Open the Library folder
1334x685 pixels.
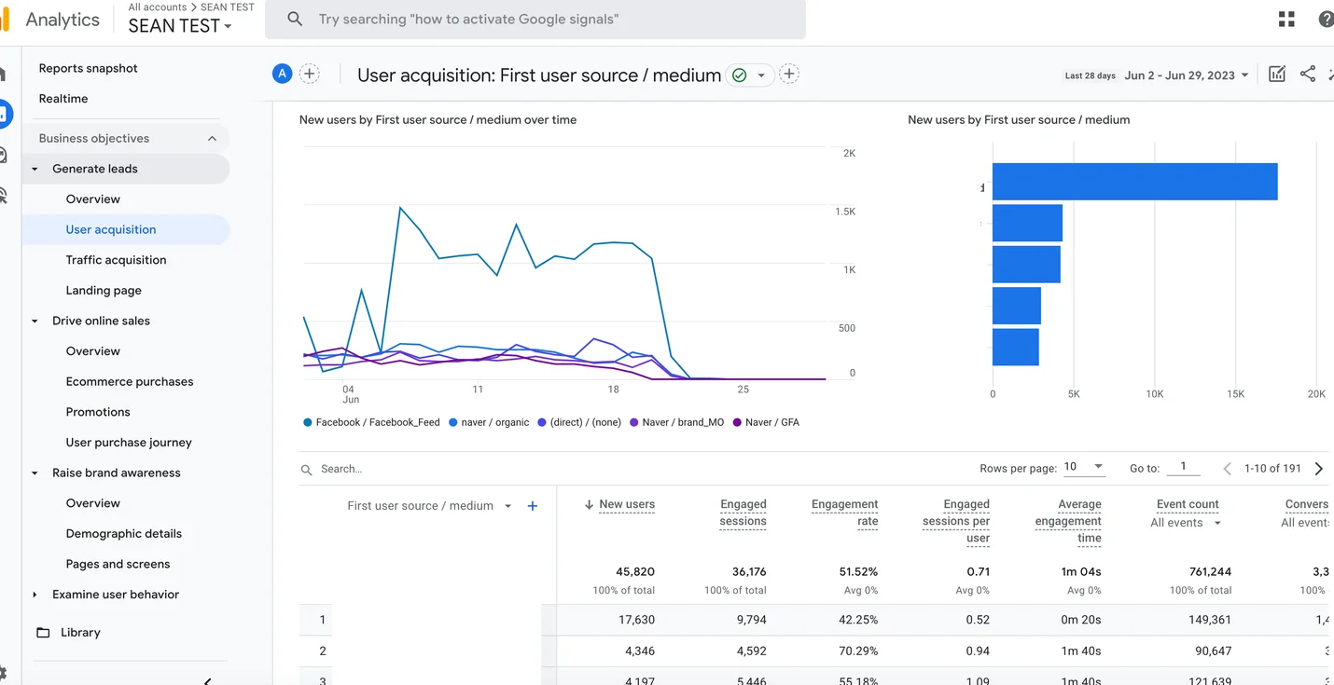80,633
